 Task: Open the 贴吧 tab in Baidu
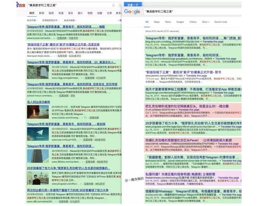pyautogui.click(x=51, y=13)
